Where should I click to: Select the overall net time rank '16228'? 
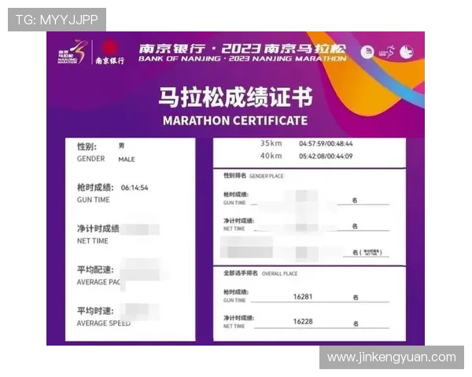click(303, 322)
